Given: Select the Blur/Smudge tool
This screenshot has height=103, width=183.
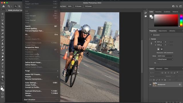Looking at the screenshot, I should tap(3, 57).
